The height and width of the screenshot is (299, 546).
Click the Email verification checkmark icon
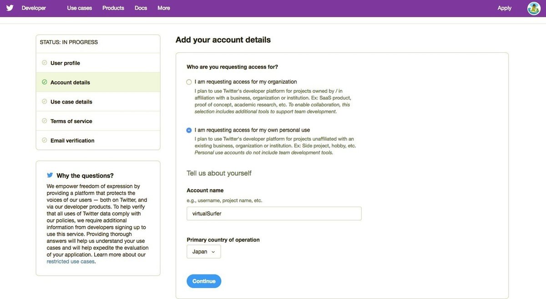[x=44, y=140]
